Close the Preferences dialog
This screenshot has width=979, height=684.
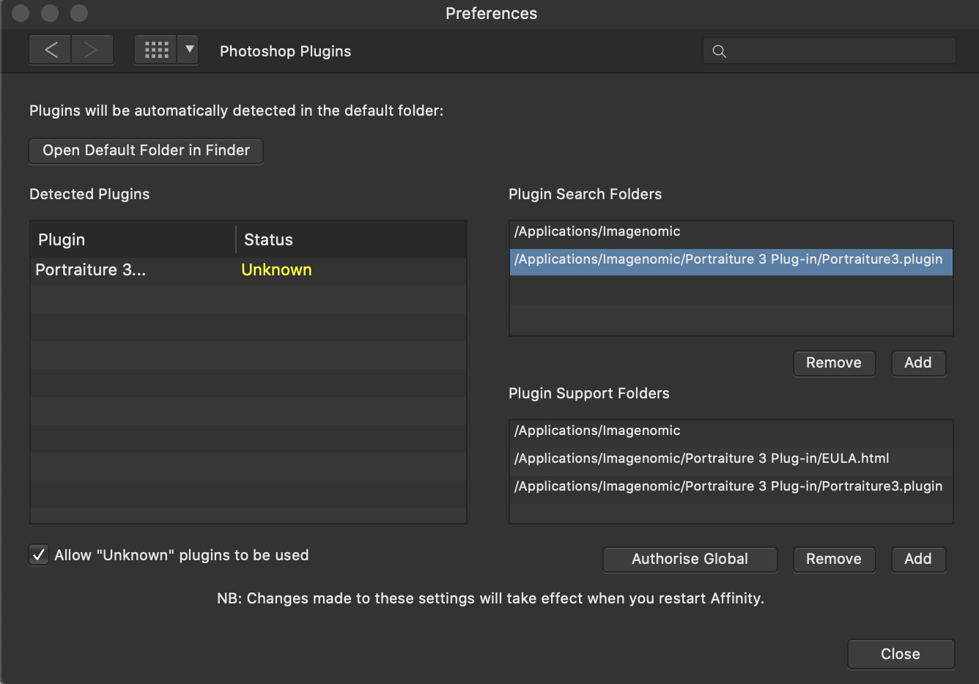900,655
